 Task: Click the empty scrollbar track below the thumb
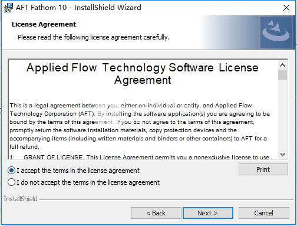283,115
